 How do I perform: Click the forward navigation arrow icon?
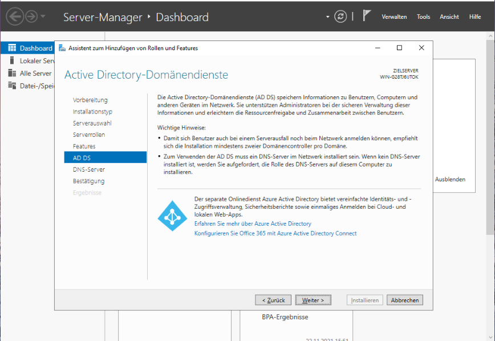31,17
